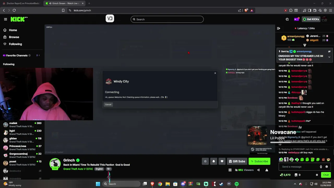Open Get KICKs purchase button
The height and width of the screenshot is (188, 334).
click(x=311, y=19)
